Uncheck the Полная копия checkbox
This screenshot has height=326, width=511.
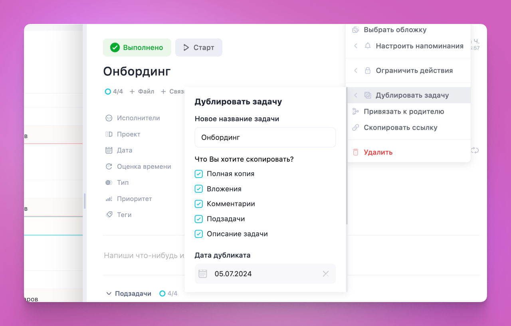[199, 174]
